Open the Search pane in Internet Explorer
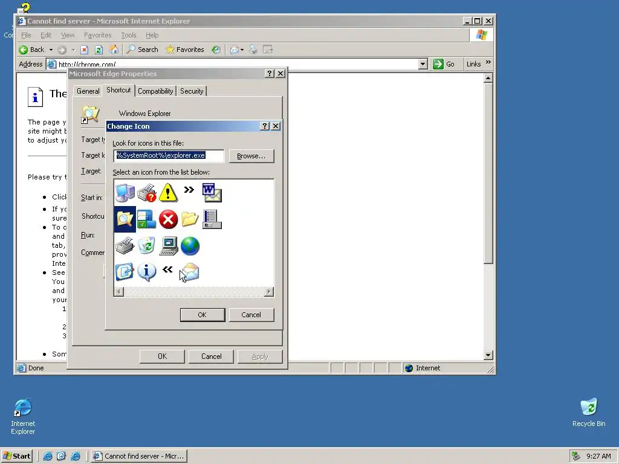619x464 pixels. click(143, 50)
